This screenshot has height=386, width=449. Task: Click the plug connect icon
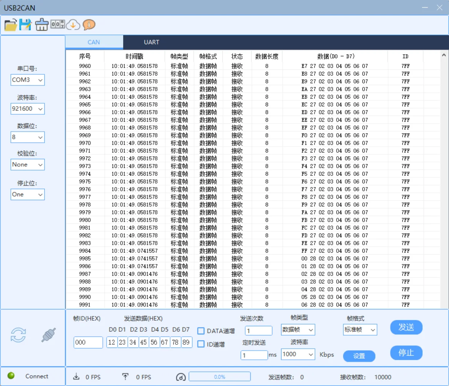tap(49, 335)
